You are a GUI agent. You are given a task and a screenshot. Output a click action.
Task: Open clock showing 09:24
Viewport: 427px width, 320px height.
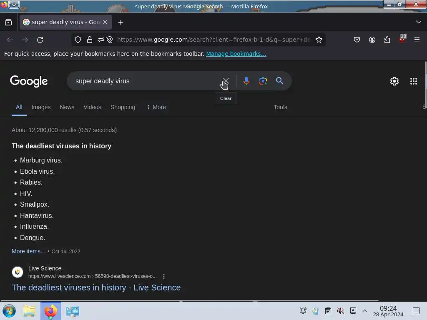pos(388,311)
